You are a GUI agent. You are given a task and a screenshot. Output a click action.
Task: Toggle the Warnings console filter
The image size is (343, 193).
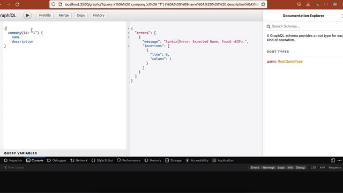(269, 168)
